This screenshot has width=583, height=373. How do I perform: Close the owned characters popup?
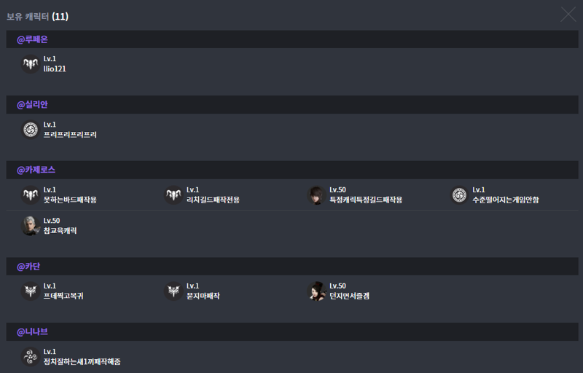click(568, 15)
